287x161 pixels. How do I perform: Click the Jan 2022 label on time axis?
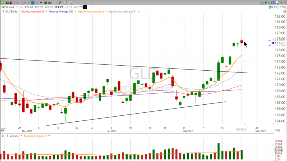pyautogui.click(x=111, y=131)
